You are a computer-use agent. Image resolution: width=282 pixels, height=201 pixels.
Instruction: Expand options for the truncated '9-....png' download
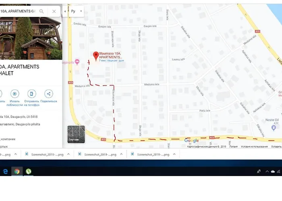click(16, 154)
